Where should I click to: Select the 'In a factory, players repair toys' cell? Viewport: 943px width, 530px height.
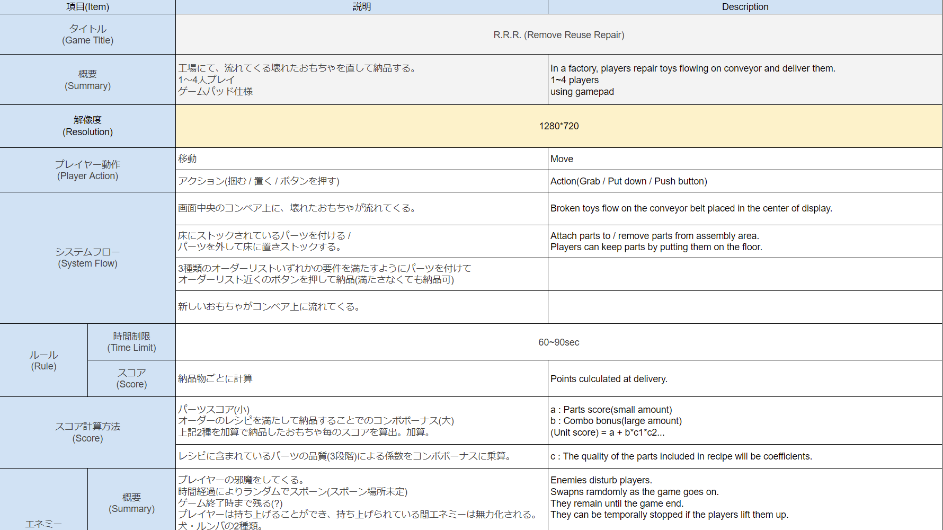tap(745, 79)
